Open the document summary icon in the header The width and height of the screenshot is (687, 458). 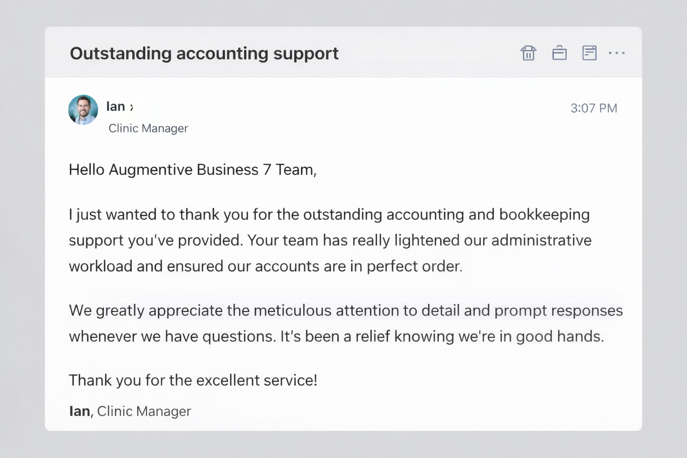point(589,53)
